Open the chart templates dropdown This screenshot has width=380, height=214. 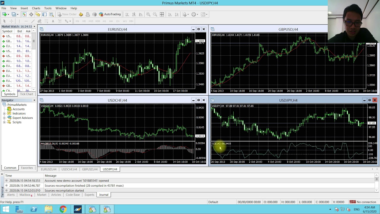click(204, 14)
